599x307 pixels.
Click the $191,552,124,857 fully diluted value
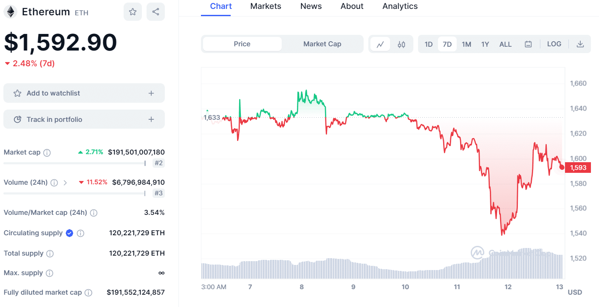(136, 293)
